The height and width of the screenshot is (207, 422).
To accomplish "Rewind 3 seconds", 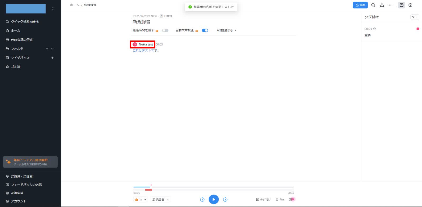I will (202, 199).
